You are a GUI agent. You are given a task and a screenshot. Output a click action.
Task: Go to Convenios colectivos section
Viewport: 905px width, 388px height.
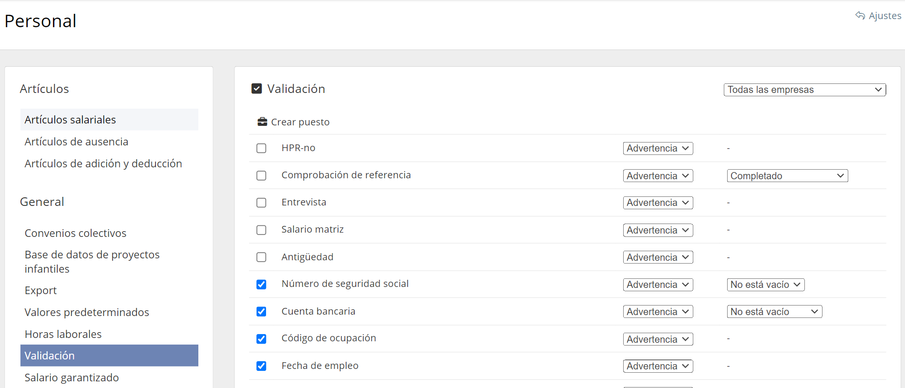point(75,233)
